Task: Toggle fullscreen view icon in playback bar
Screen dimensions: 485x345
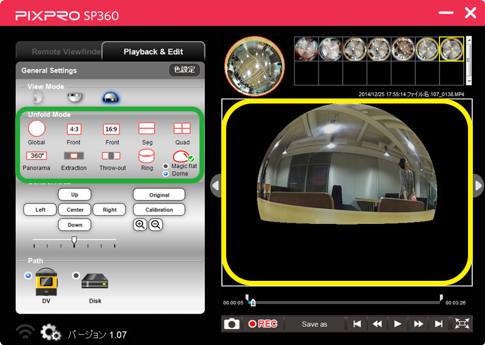Action: pos(462,324)
